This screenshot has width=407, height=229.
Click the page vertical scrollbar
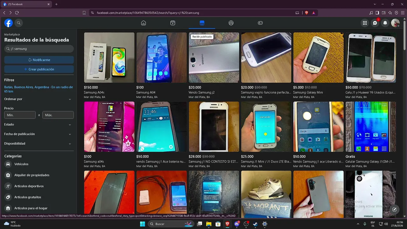pos(404,35)
